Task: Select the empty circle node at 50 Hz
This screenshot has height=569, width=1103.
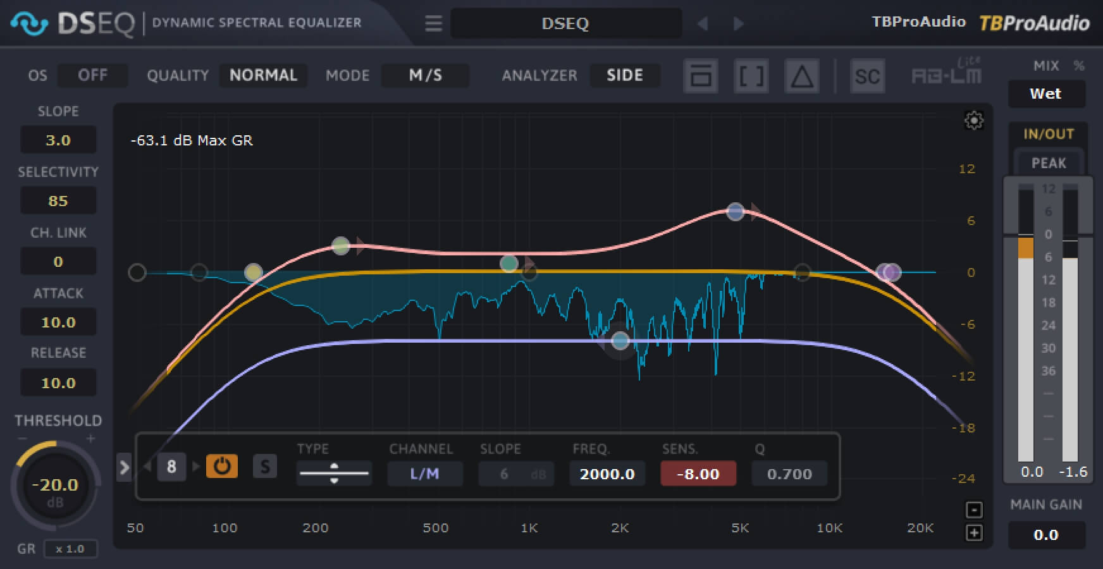Action: pyautogui.click(x=137, y=272)
